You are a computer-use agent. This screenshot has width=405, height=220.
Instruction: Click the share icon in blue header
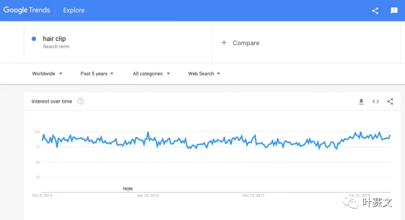click(x=375, y=11)
